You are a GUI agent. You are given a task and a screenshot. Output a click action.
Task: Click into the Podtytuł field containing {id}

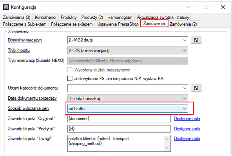click(x=119, y=129)
